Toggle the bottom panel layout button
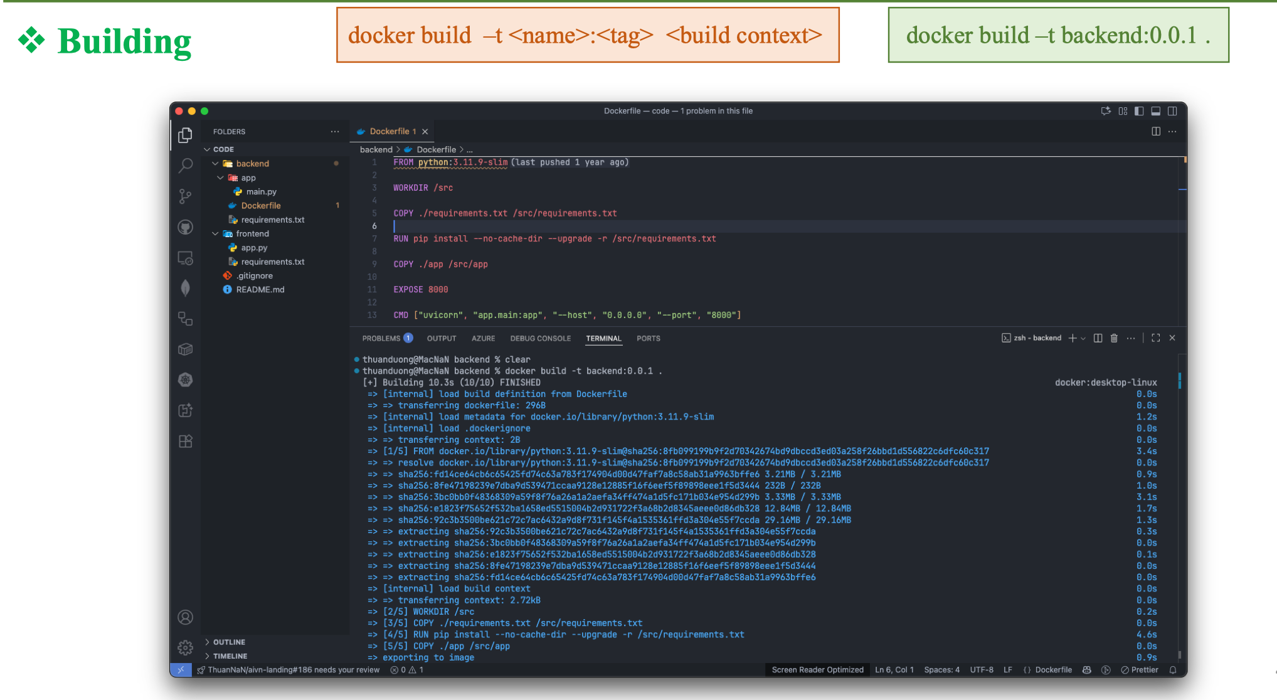 1155,111
